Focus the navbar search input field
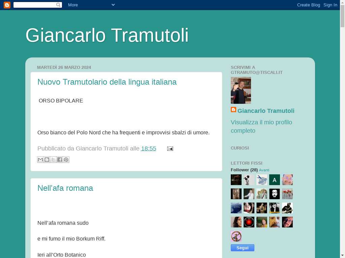 click(x=34, y=5)
